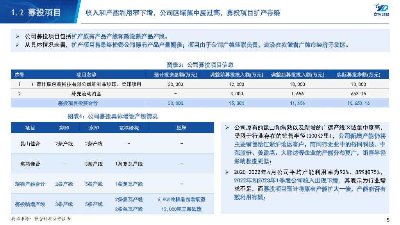Select '3条产线' in the 常熟佳合 row
The image size is (400, 225).
94,164
